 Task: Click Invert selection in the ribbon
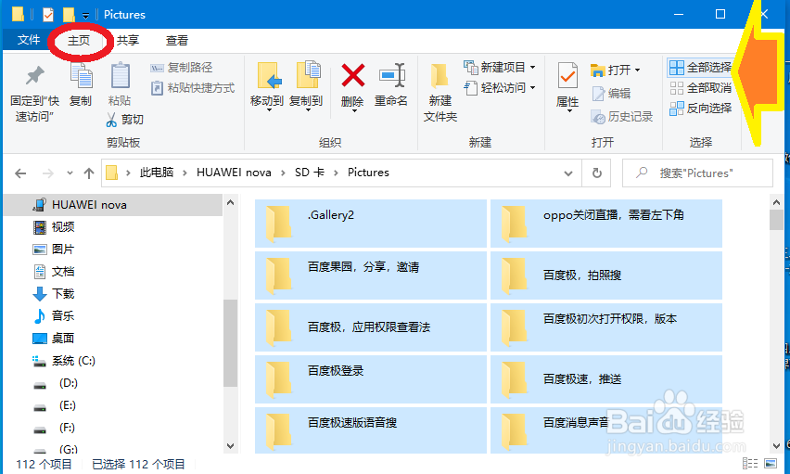(701, 108)
